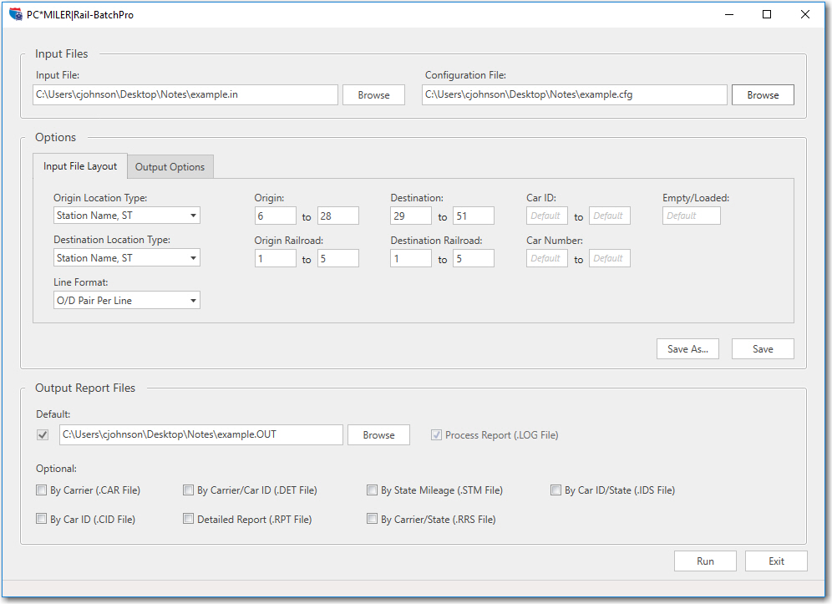Open Destination Location Type dropdown
The width and height of the screenshot is (832, 604).
[x=126, y=258]
